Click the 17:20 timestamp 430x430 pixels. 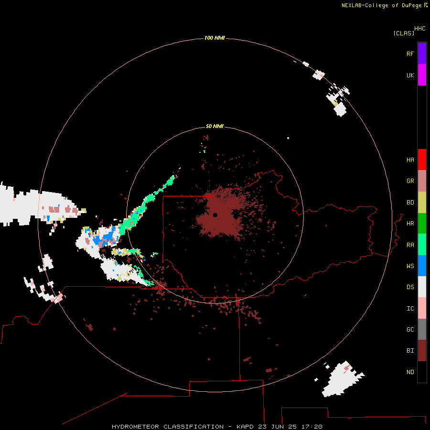pos(312,427)
